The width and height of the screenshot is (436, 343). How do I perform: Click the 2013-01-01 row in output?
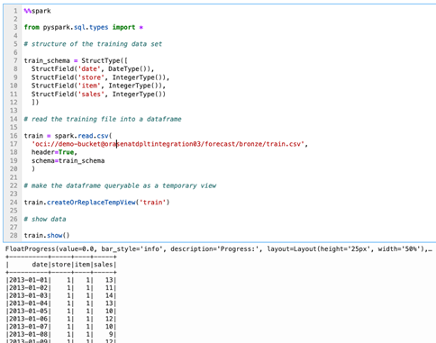(61, 280)
